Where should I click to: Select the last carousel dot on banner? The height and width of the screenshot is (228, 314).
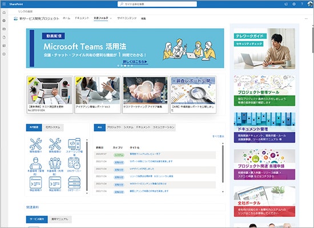tap(132, 66)
